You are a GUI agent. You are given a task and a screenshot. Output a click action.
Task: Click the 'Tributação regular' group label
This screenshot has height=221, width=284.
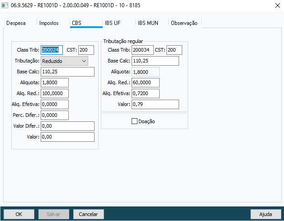tap(123, 41)
